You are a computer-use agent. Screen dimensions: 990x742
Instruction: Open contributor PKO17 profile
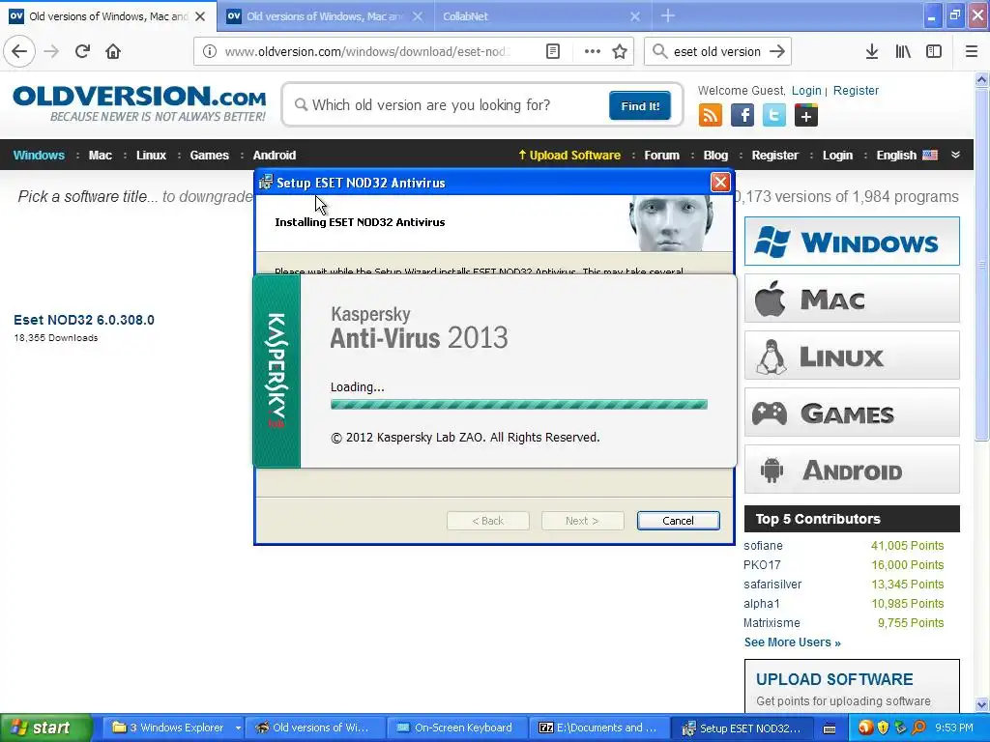pos(762,564)
